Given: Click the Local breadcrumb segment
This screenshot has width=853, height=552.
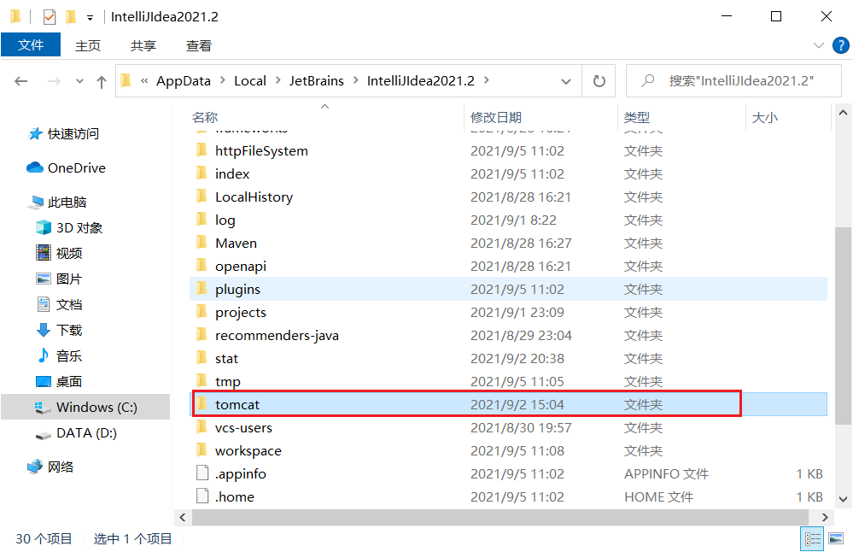Looking at the screenshot, I should (249, 81).
